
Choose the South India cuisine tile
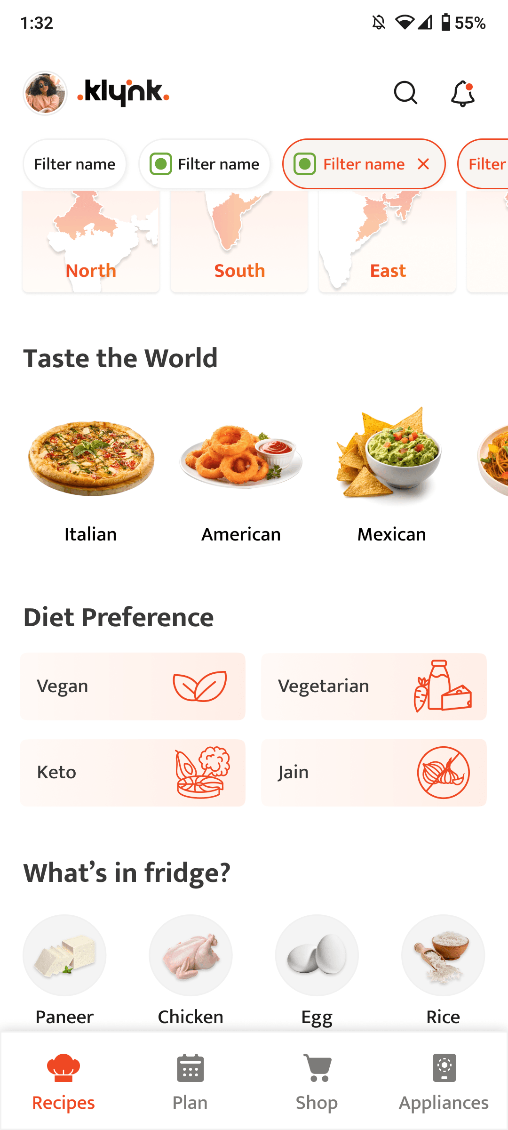click(239, 240)
